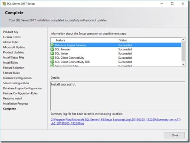This screenshot has height=143, width=190.
Task: Open the Summary log file link
Action: pos(116,122)
